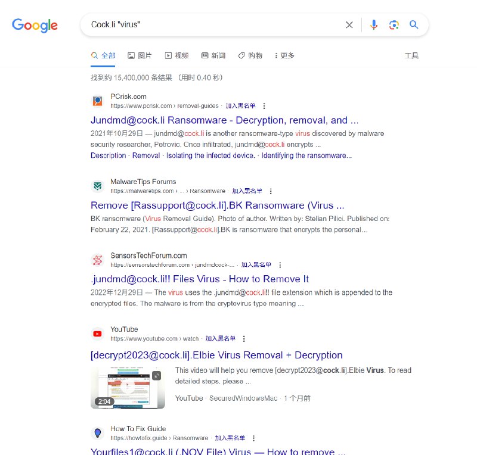Image resolution: width=477 pixels, height=455 pixels.
Task: Open the 视频 videos tab
Action: (177, 55)
